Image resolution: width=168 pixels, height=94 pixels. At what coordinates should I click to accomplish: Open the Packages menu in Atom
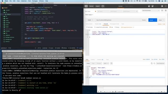(35, 1)
